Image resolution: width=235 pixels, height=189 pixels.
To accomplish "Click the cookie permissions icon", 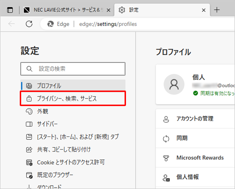I will [x=29, y=163].
